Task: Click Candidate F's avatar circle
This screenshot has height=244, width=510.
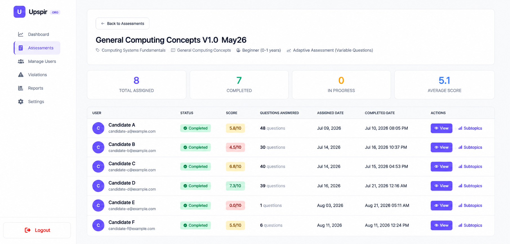Action: tap(98, 225)
